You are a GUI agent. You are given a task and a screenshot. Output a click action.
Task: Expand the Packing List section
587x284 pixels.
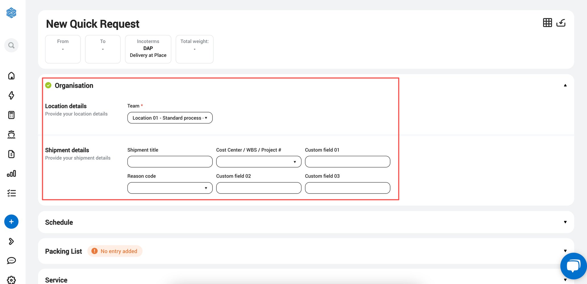coord(565,251)
